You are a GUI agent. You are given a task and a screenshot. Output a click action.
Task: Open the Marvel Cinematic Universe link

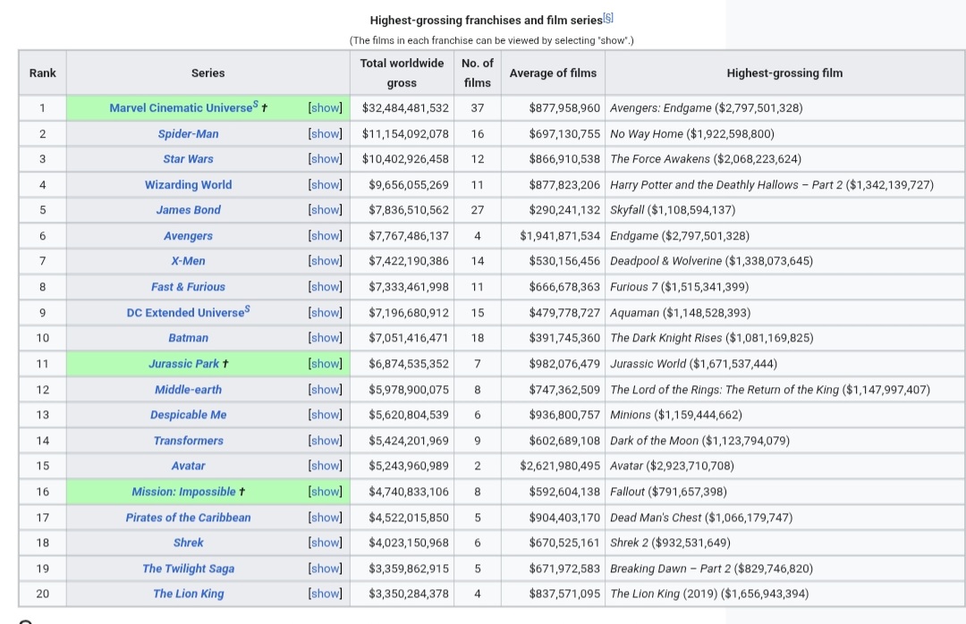coord(181,108)
